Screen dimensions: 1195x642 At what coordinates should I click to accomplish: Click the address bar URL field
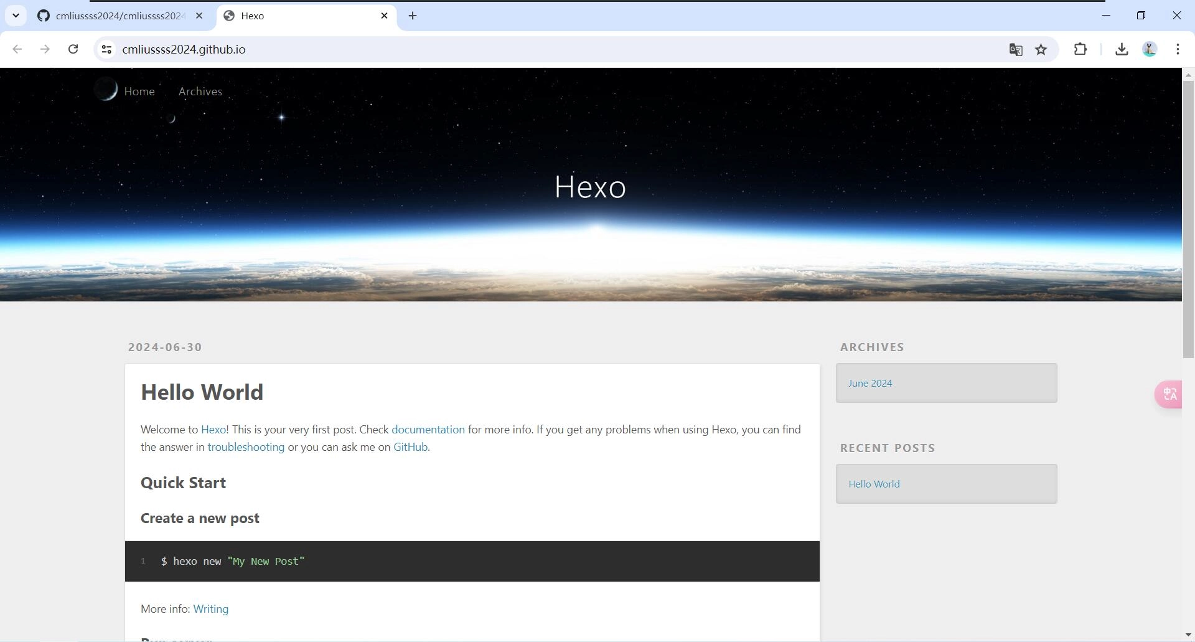click(x=498, y=49)
